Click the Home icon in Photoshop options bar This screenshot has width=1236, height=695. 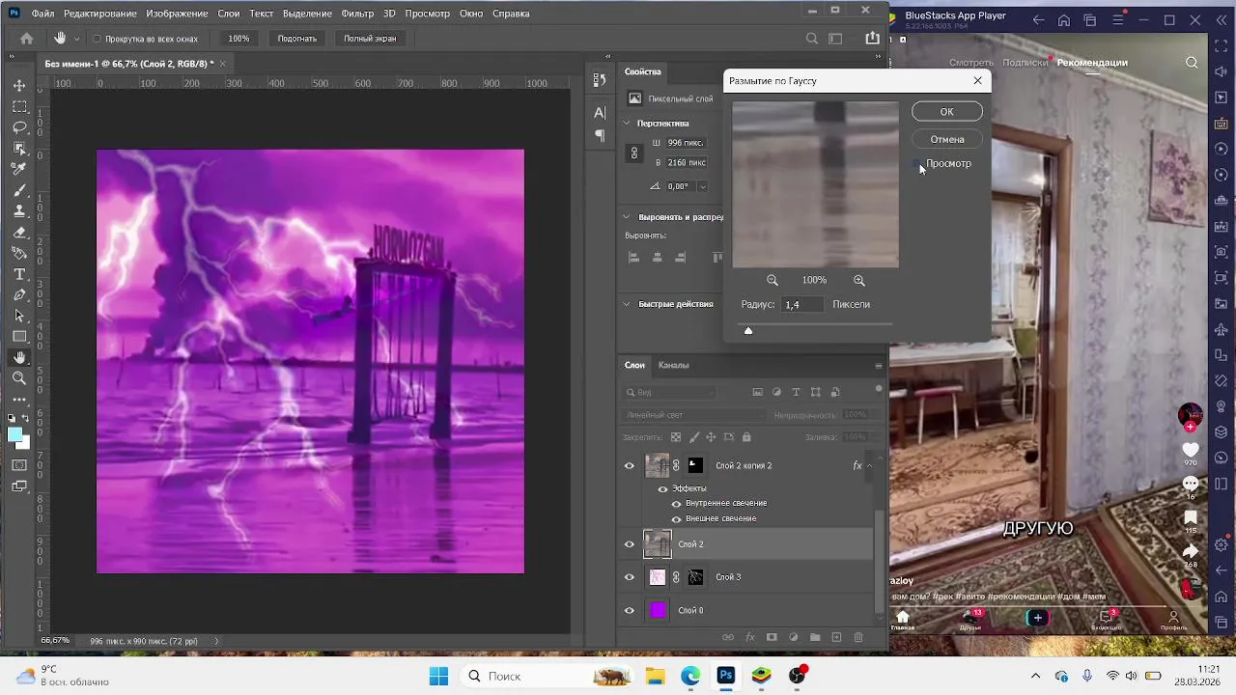click(x=27, y=39)
